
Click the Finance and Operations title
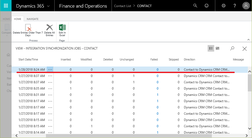(83, 6)
